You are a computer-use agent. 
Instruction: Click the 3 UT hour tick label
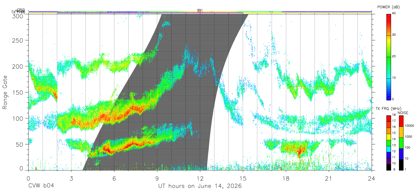(71, 178)
